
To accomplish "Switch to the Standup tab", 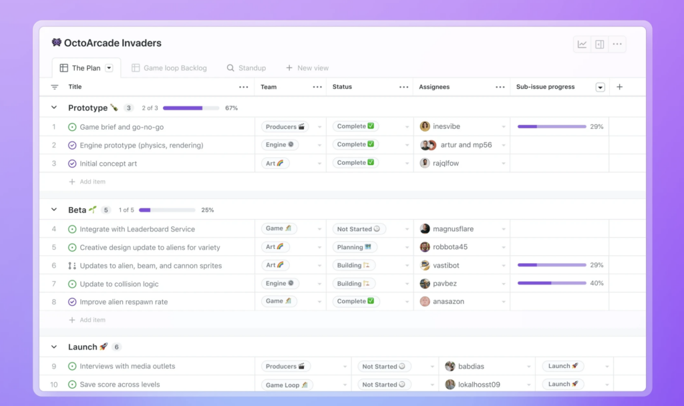I will coord(246,68).
